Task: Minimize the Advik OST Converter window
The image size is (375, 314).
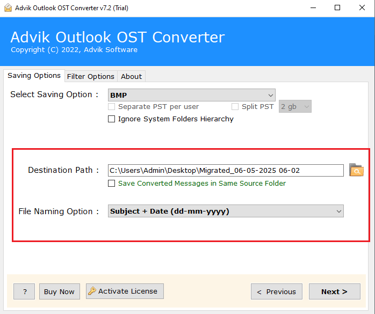Action: (313, 8)
